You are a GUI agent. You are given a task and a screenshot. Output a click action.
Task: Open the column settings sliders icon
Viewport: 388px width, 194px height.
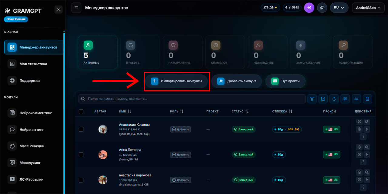click(345, 99)
